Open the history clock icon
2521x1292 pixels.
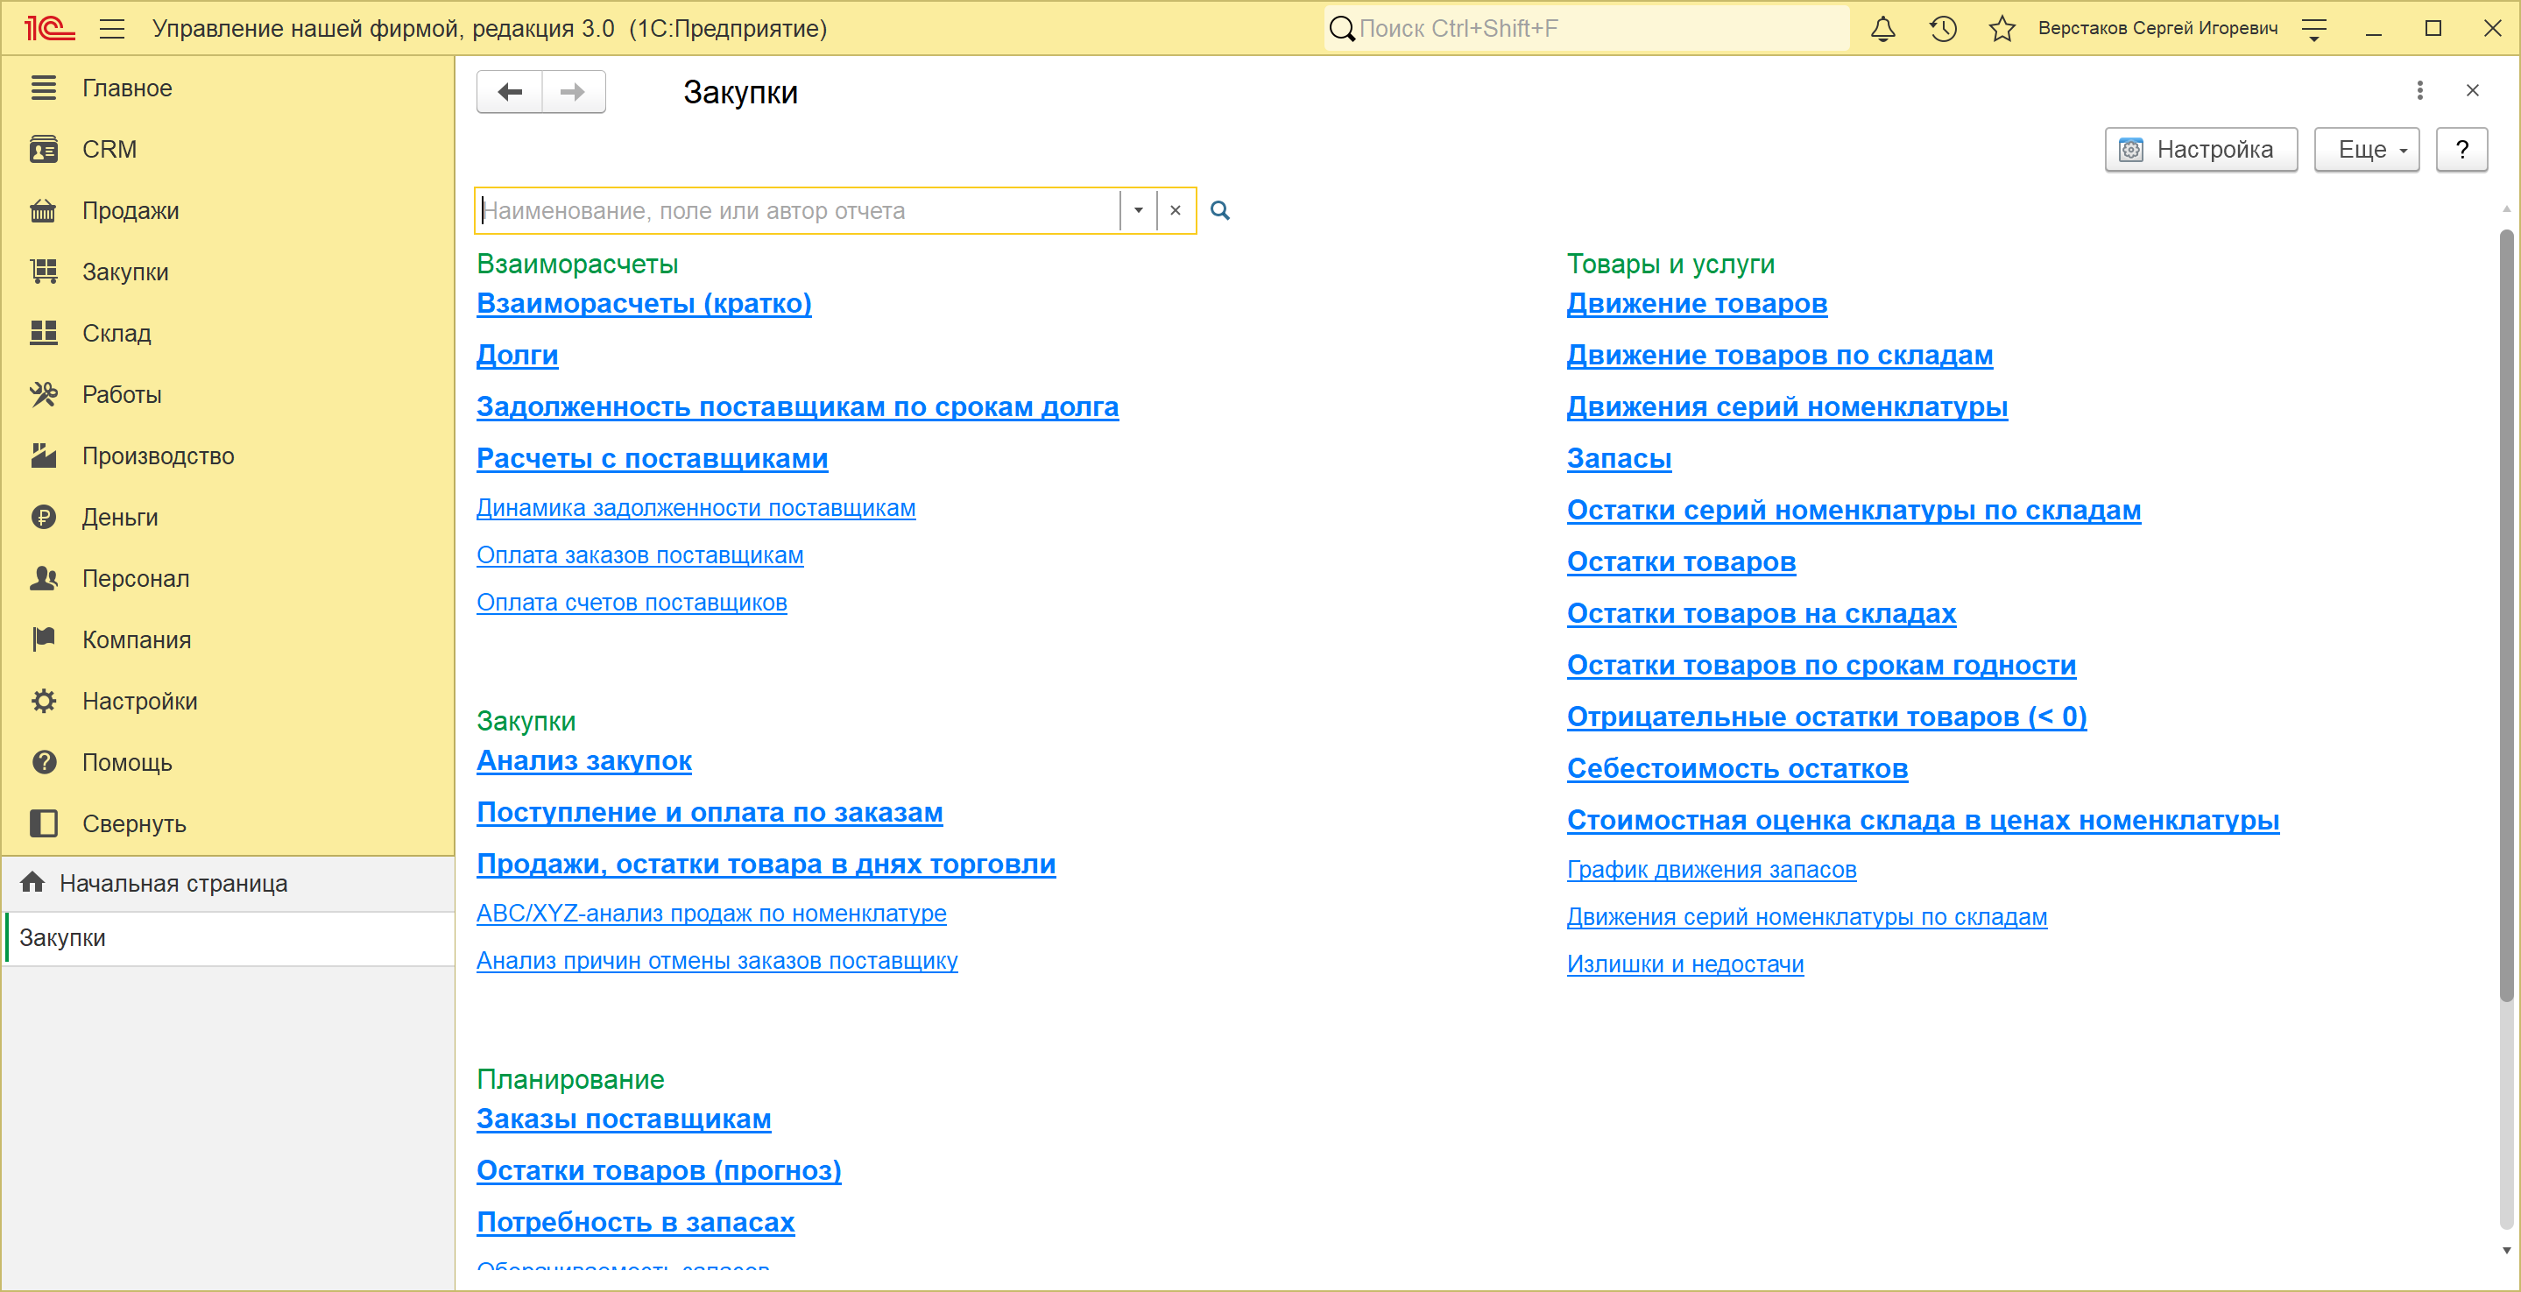[x=1943, y=28]
